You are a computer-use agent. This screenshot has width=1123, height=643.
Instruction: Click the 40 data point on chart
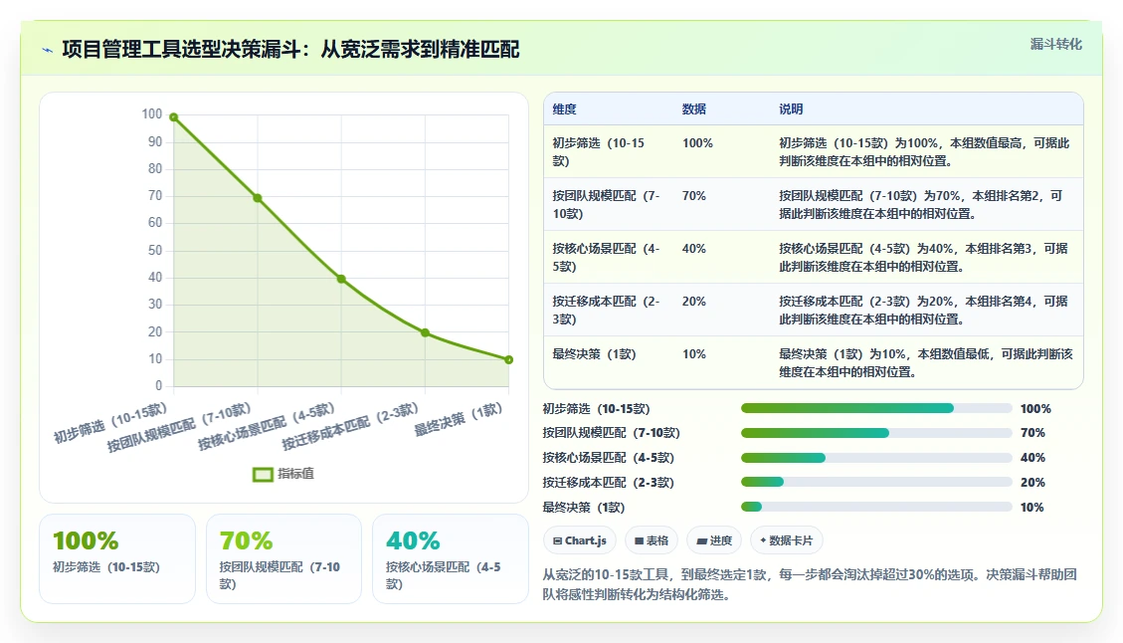click(x=341, y=279)
